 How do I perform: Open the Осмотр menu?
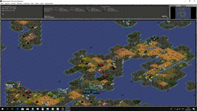13,3
